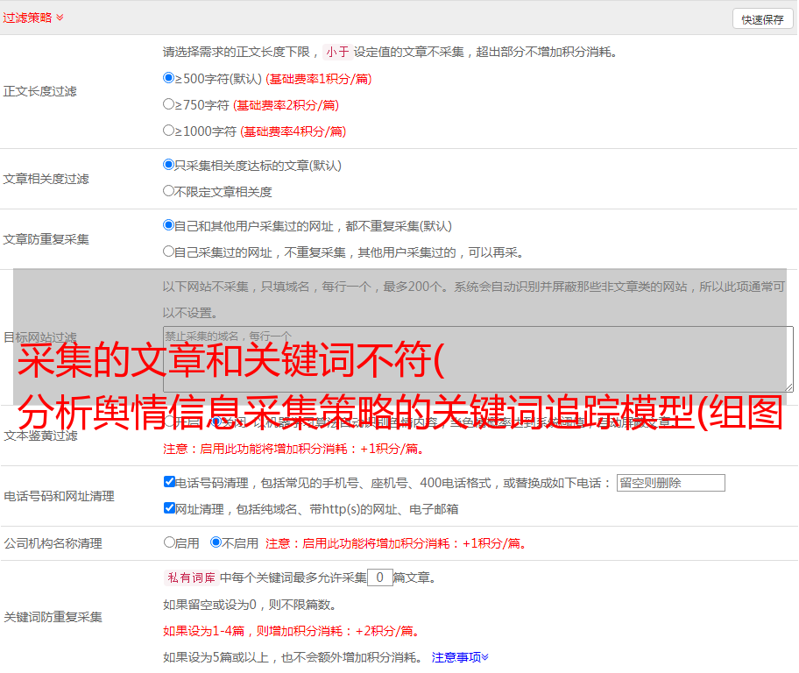Click the 快速保存 button
The height and width of the screenshot is (673, 799).
click(762, 19)
